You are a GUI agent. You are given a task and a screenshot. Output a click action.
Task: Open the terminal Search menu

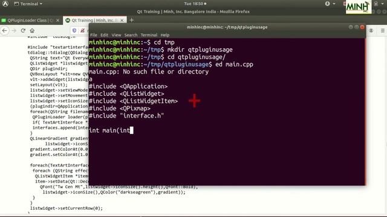click(131, 35)
